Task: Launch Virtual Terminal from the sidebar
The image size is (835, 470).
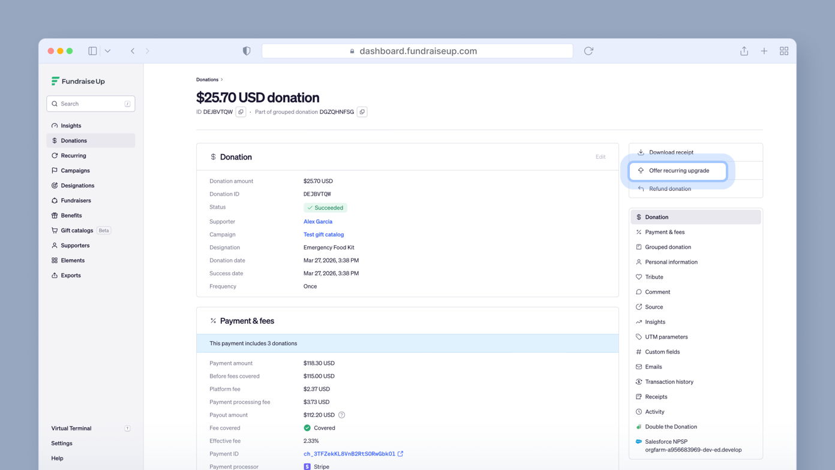Action: tap(91, 428)
